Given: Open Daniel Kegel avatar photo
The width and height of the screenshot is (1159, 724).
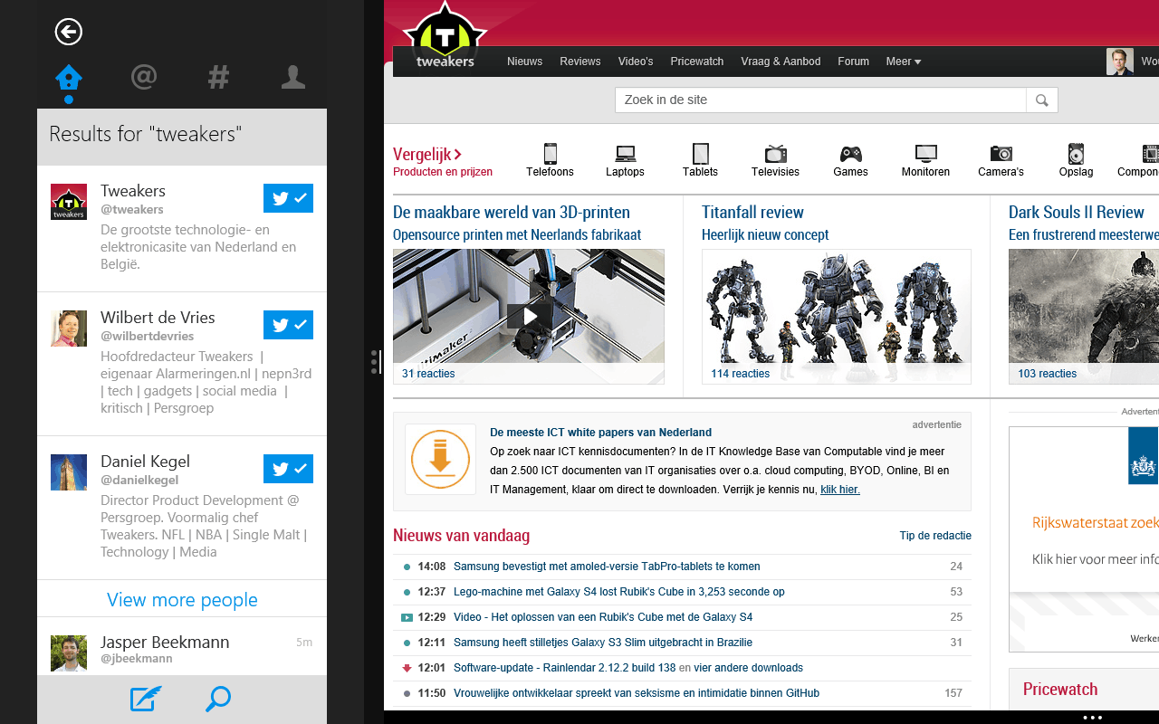Looking at the screenshot, I should pyautogui.click(x=69, y=472).
